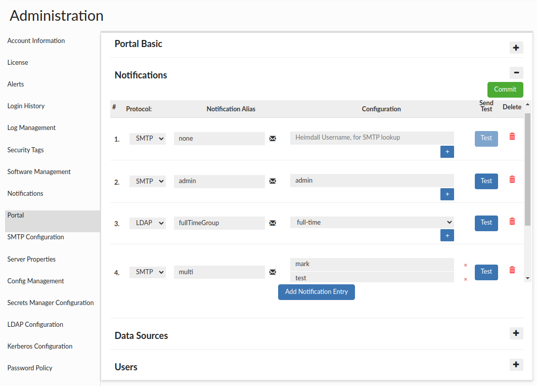Delete notification entry 1 with trash icon
The height and width of the screenshot is (386, 537).
512,137
